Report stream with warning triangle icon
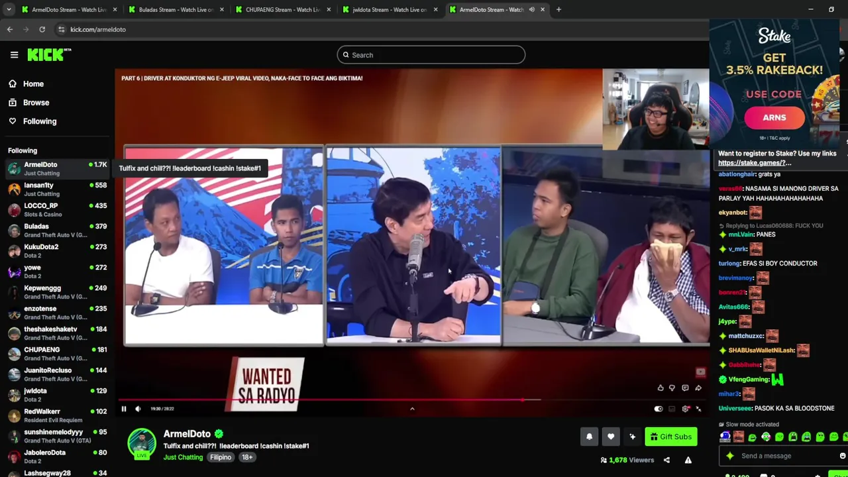The width and height of the screenshot is (848, 477). point(688,460)
